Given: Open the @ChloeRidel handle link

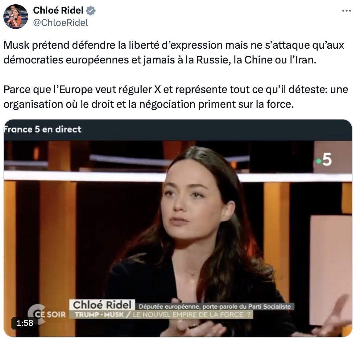Looking at the screenshot, I should (x=61, y=22).
